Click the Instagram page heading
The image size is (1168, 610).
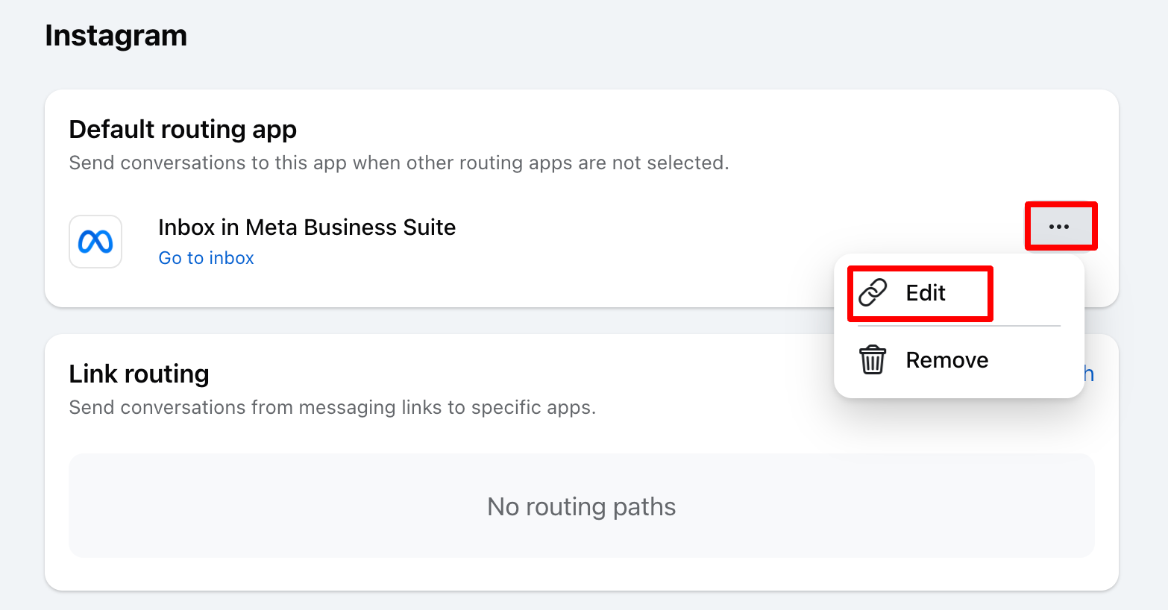(x=116, y=36)
